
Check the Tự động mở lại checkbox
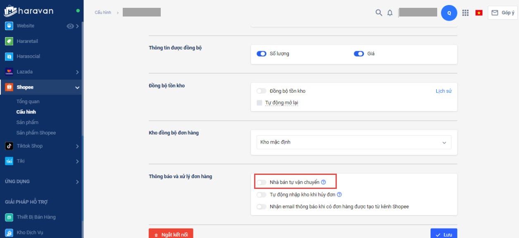tap(259, 103)
